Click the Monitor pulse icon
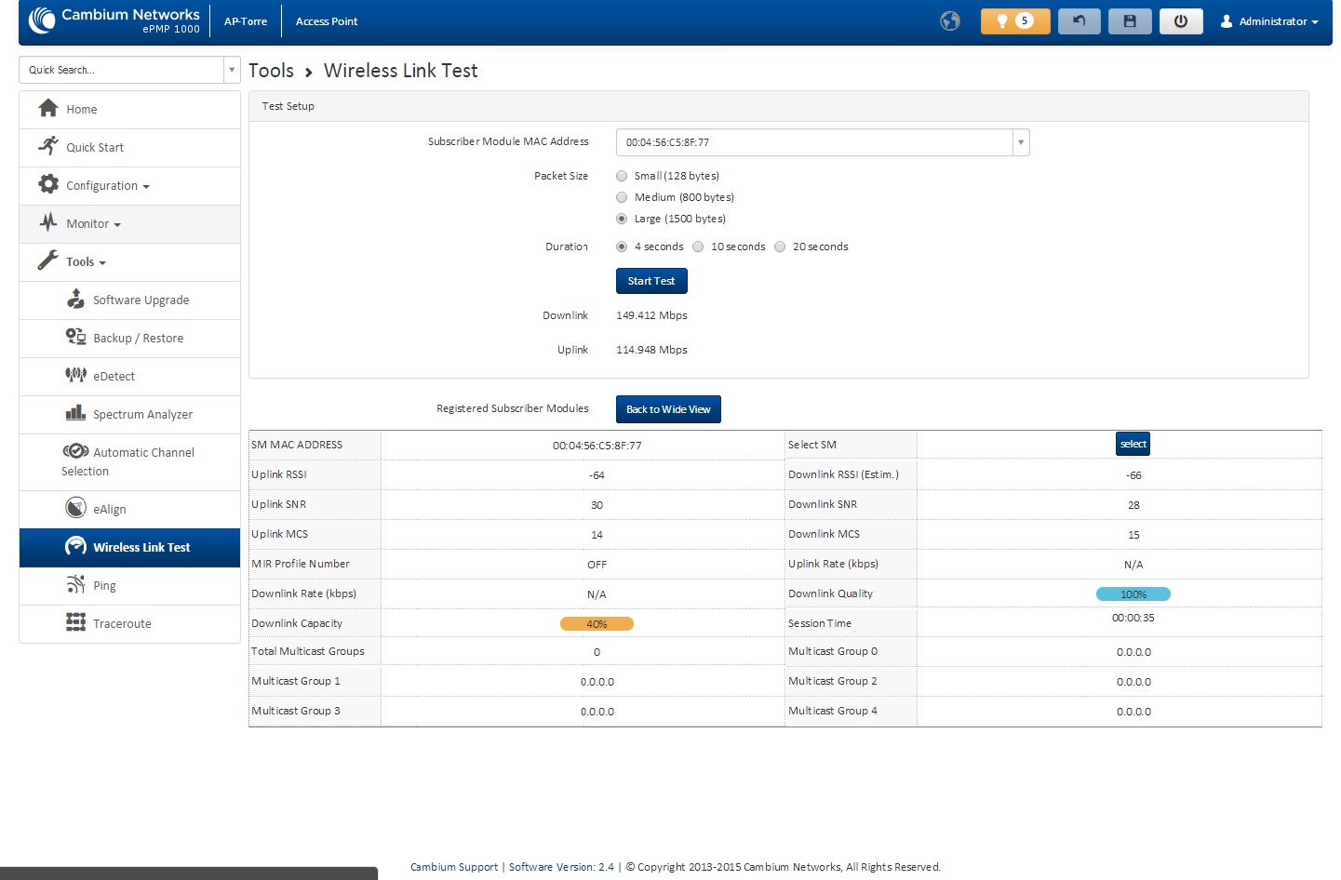This screenshot has height=880, width=1341. (48, 222)
